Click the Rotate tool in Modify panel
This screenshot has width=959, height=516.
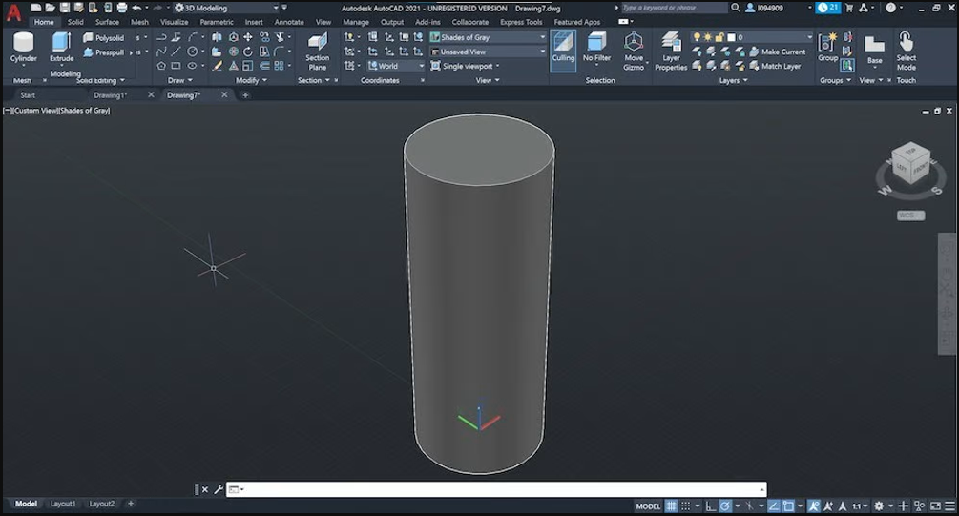[248, 52]
